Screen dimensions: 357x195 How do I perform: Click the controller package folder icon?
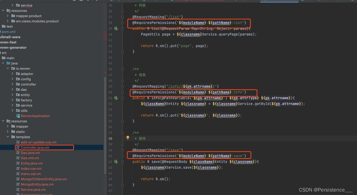tap(18, 84)
